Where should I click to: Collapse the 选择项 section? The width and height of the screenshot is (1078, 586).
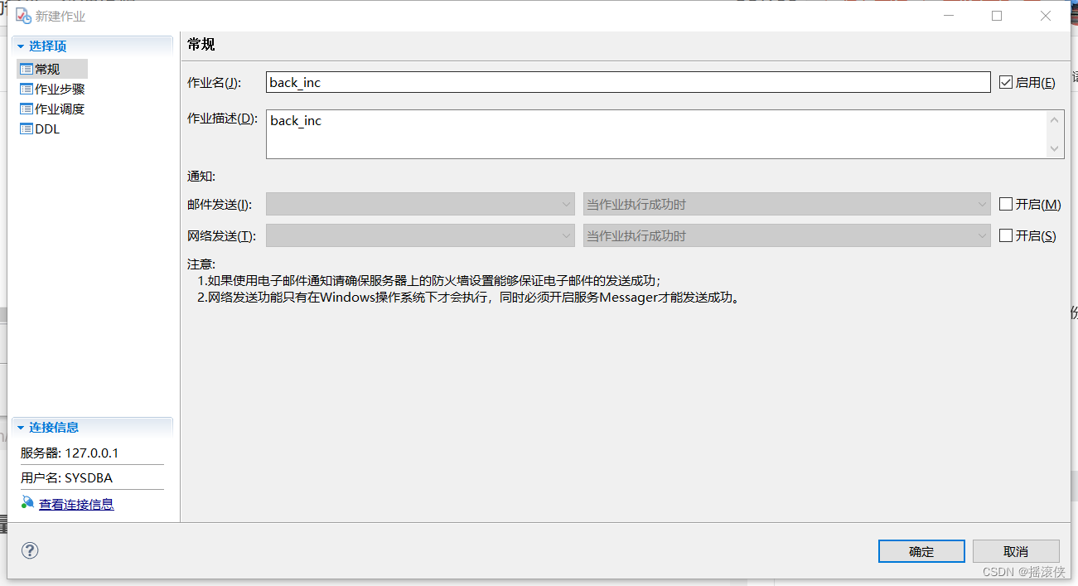21,46
